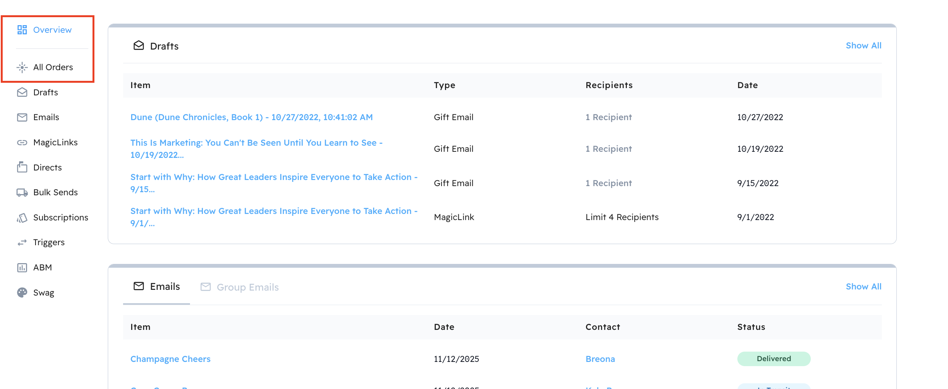Switch to the Group Emails tab

pos(240,287)
